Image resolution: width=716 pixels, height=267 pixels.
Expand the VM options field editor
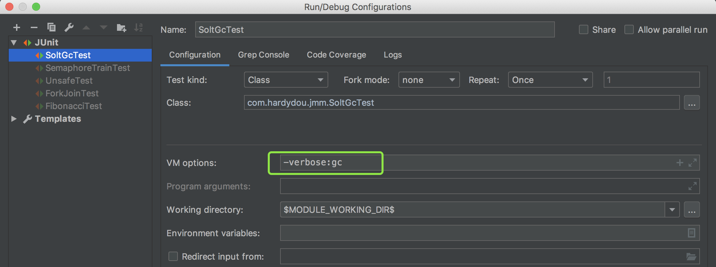(x=693, y=163)
